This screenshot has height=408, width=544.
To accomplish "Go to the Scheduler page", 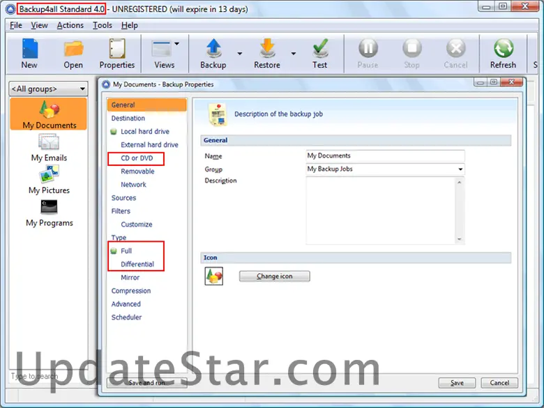I will [126, 317].
